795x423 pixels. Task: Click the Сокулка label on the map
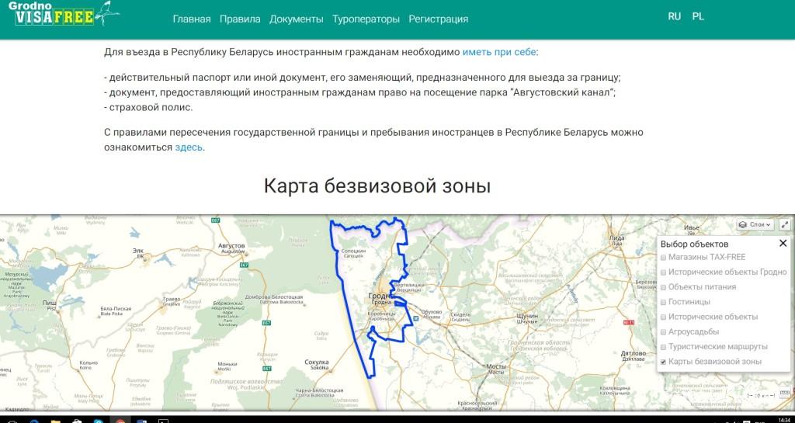[317, 364]
